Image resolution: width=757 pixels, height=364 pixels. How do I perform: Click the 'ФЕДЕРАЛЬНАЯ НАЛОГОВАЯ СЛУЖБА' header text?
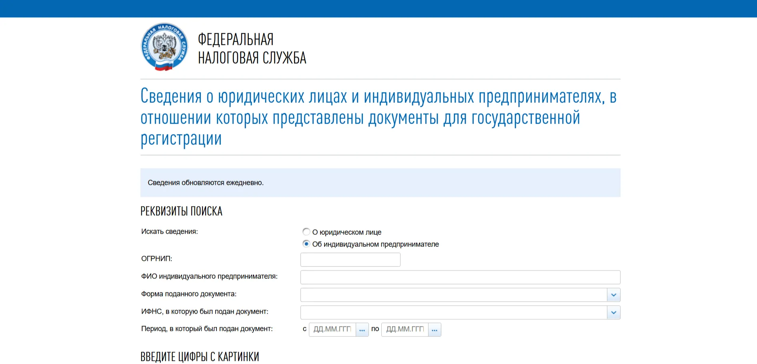coord(252,49)
